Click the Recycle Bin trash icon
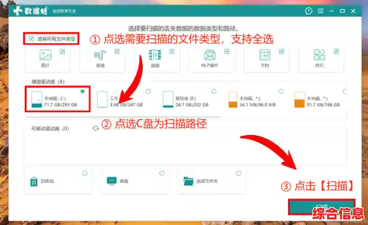Image resolution: width=368 pixels, height=225 pixels. click(x=34, y=182)
